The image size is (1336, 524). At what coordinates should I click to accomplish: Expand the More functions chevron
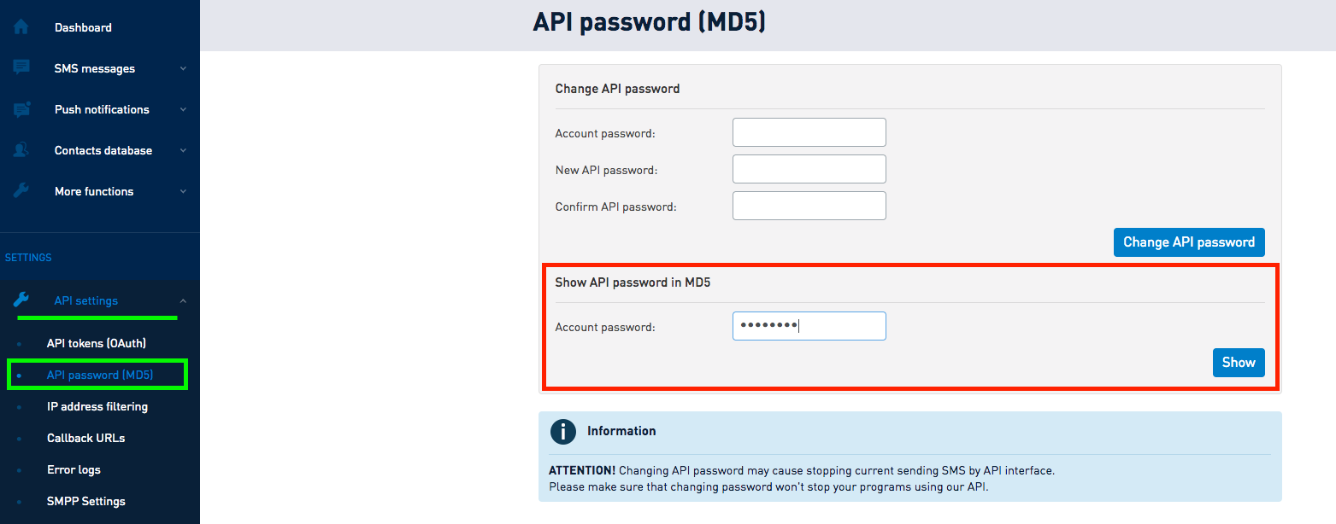point(183,191)
